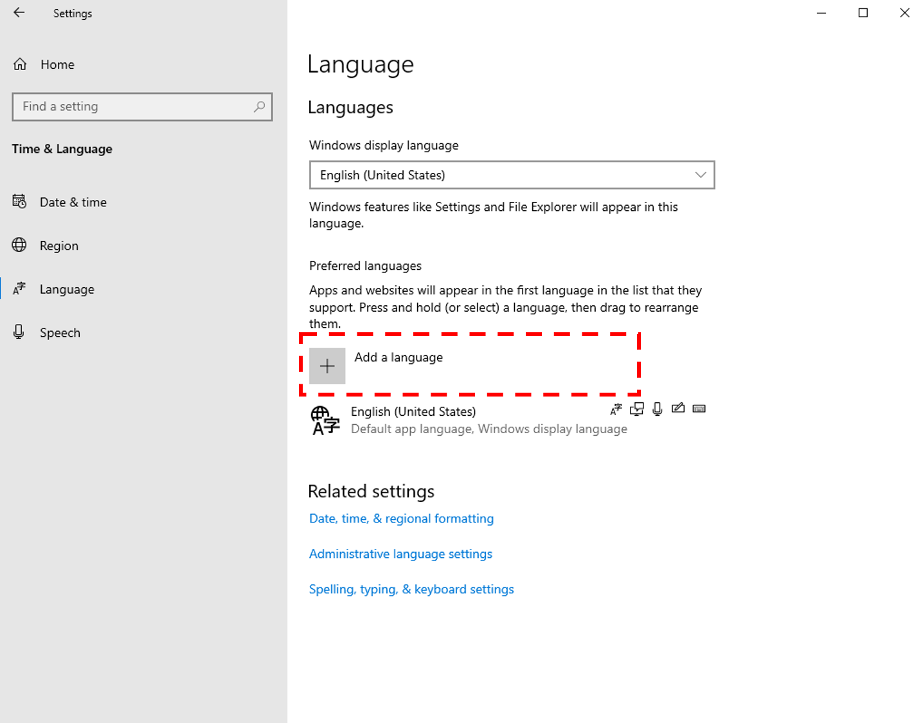Open Region settings

tap(143, 245)
